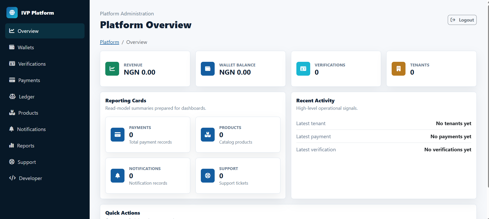Click 'Total payment records' text
Image resolution: width=489 pixels, height=219 pixels.
click(x=150, y=142)
